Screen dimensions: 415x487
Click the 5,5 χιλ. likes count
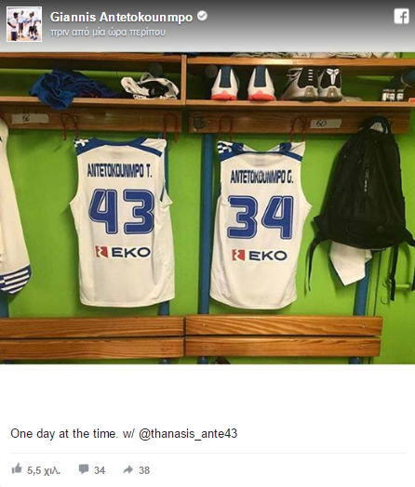point(44,470)
